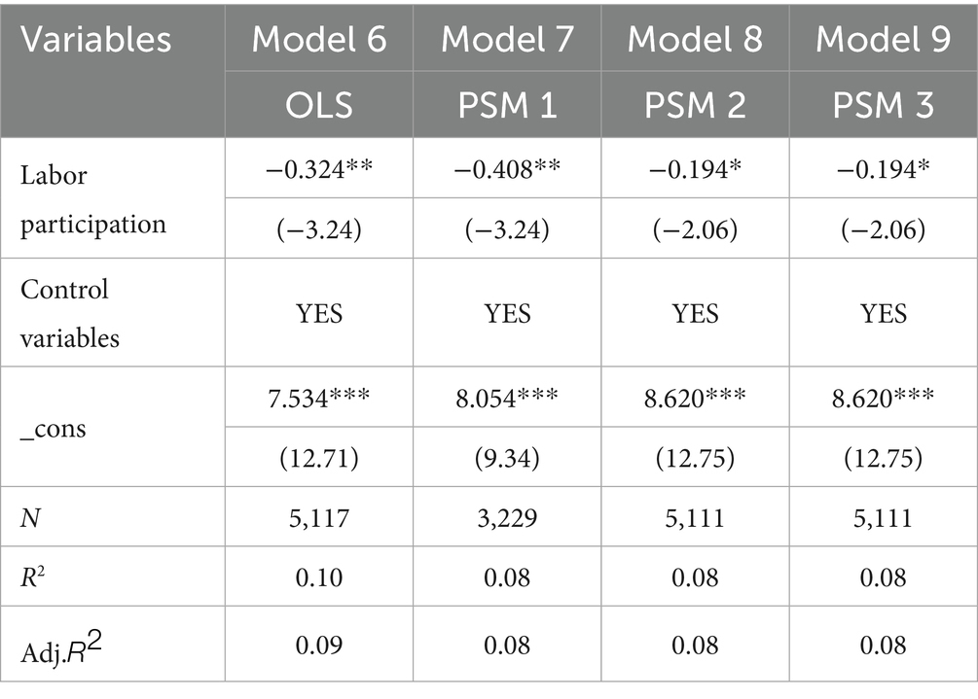Click the OLS subheader cell

[x=318, y=103]
